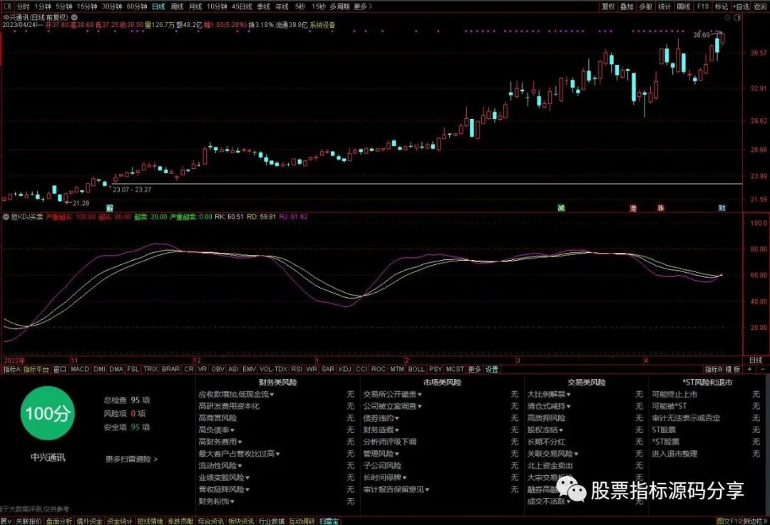Expand the 财务造假 risk item
Viewport: 770px width, 525px height.
(x=381, y=430)
